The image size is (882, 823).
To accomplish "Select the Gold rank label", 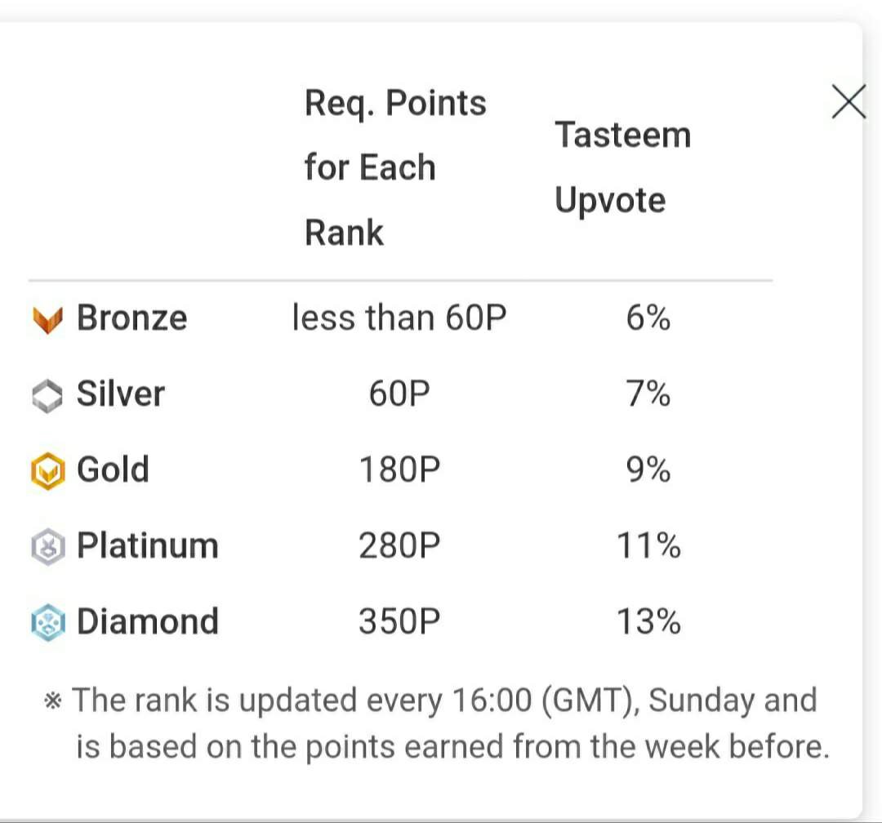I will [x=113, y=469].
